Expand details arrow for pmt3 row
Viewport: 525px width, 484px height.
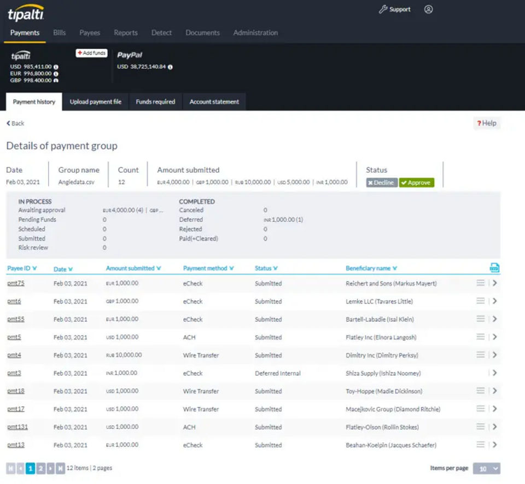coord(495,373)
